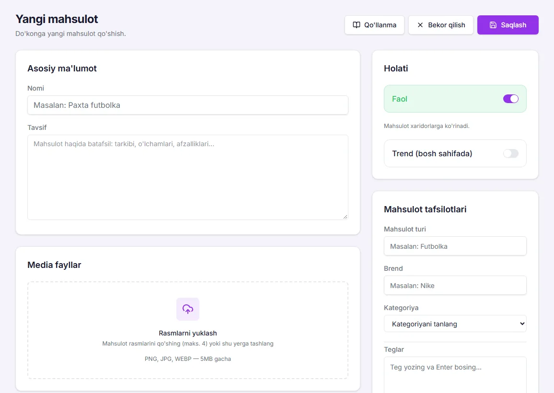Image resolution: width=554 pixels, height=393 pixels.
Task: Click the dashed image drop zone area
Action: click(x=187, y=330)
